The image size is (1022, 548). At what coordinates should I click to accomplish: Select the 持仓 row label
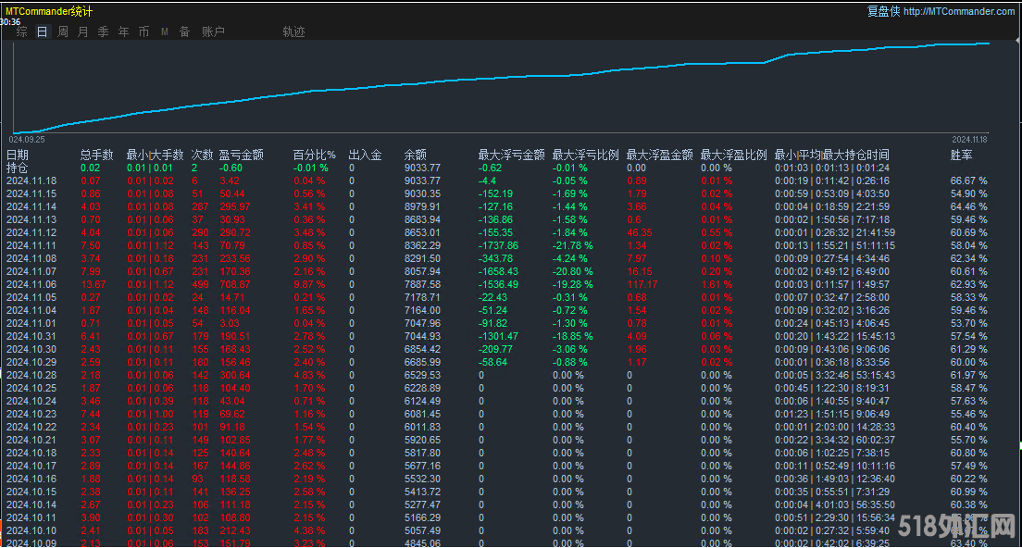pos(18,168)
